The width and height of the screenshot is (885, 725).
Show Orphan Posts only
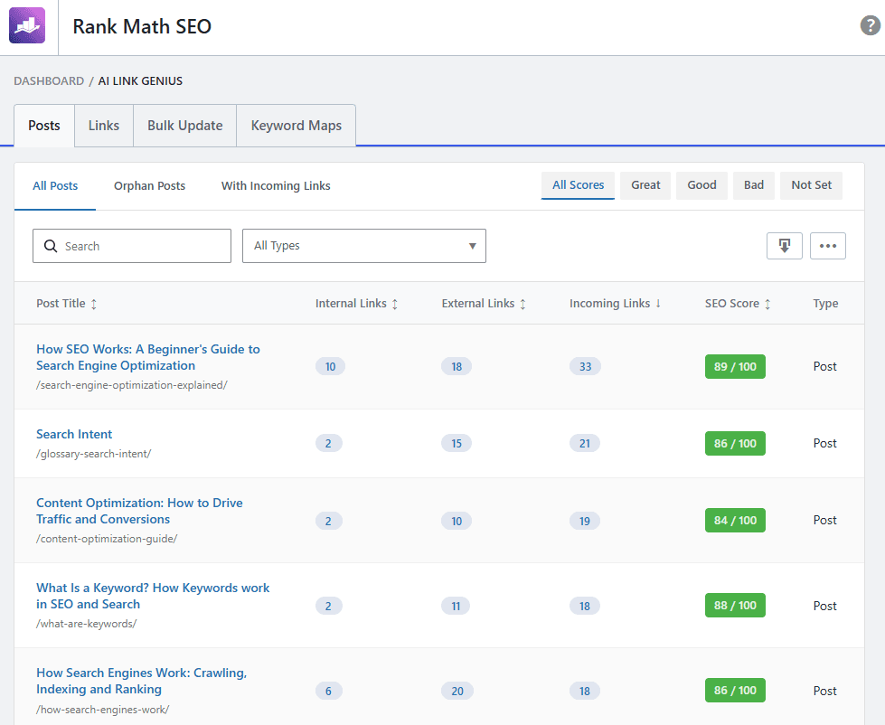click(149, 185)
